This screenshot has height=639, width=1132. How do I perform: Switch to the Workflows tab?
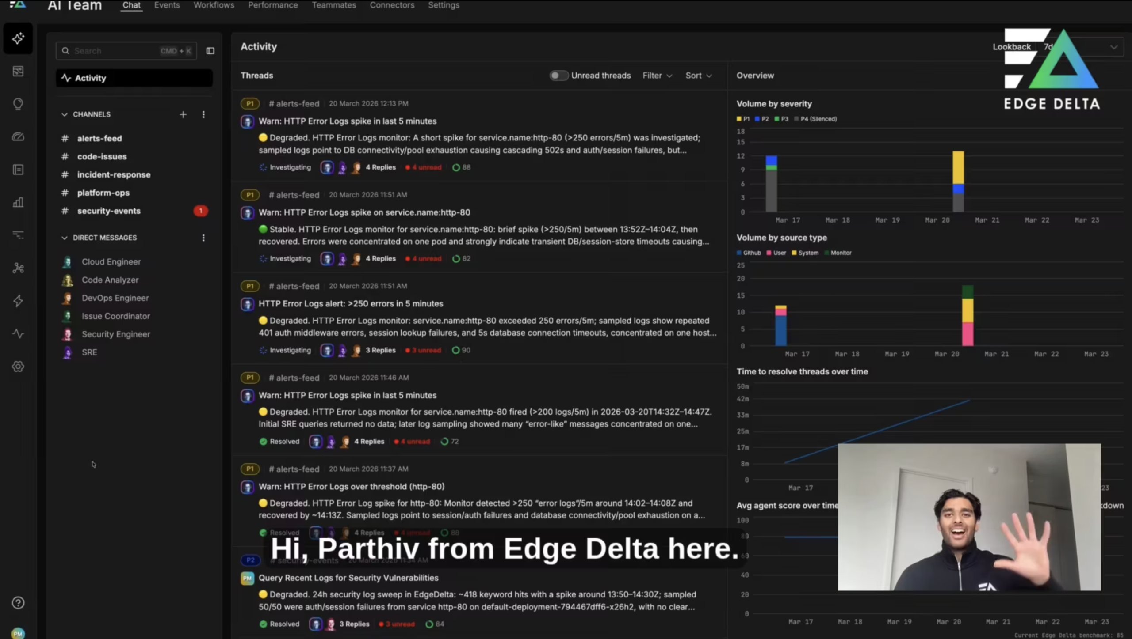point(214,5)
